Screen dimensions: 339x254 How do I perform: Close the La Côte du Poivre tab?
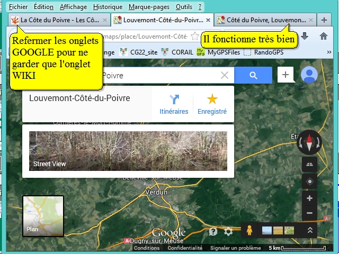(105, 20)
